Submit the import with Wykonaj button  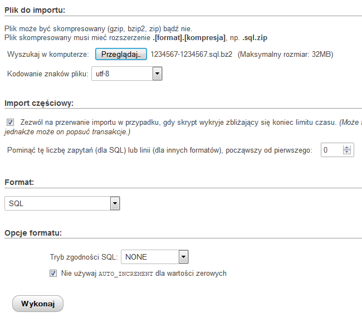pyautogui.click(x=38, y=304)
